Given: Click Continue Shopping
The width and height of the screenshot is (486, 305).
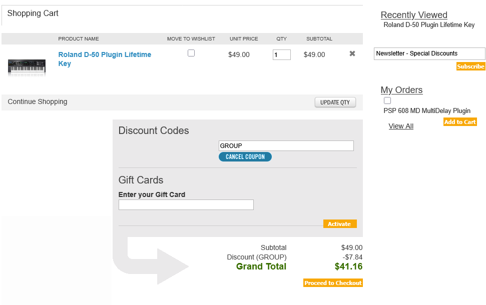Looking at the screenshot, I should point(37,101).
